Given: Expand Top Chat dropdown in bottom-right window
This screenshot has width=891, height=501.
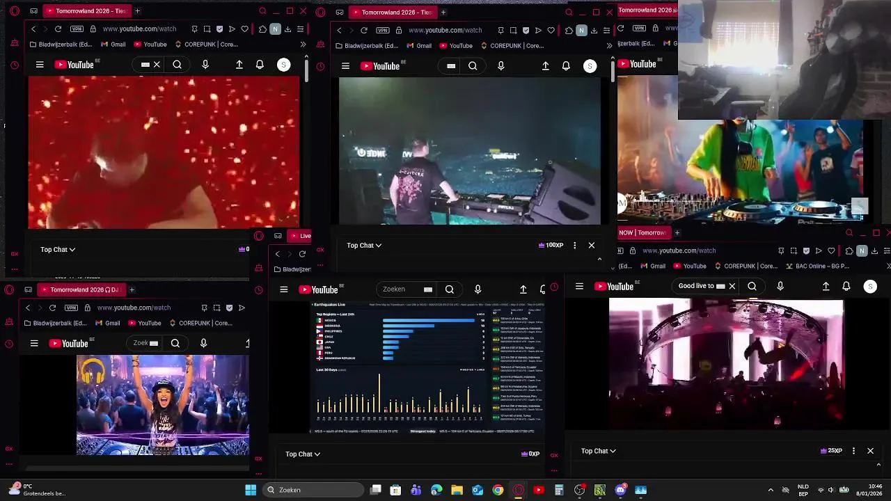Looking at the screenshot, I should [598, 451].
